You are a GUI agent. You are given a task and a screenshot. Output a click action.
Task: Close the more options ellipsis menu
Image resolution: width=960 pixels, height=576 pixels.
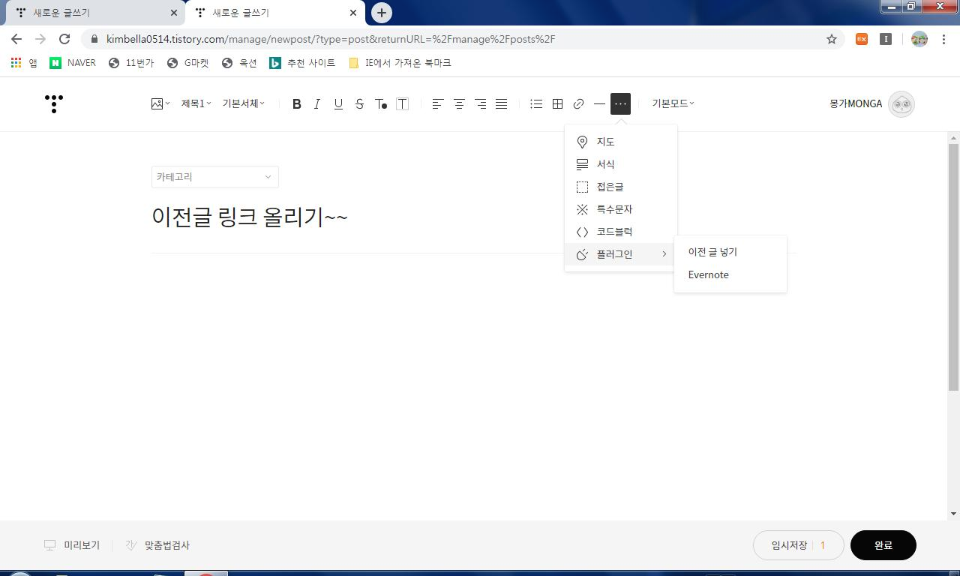tap(620, 103)
